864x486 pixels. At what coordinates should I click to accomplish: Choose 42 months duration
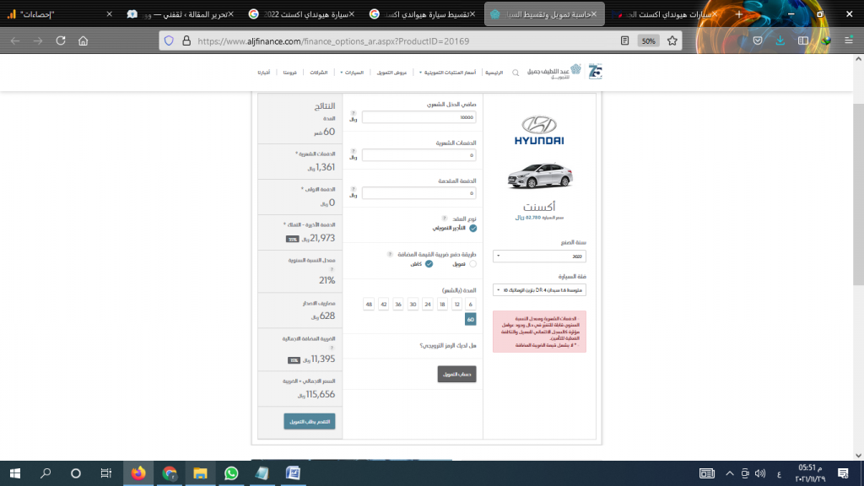coord(384,304)
